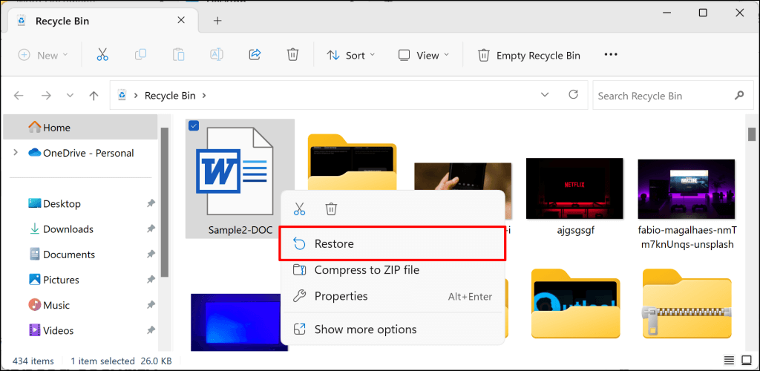This screenshot has width=760, height=371.
Task: Unpin Videos via its pin icon
Action: coord(151,330)
